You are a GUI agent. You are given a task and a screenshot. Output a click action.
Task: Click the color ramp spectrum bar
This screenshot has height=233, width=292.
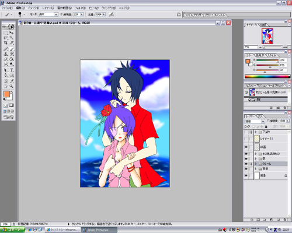click(267, 76)
